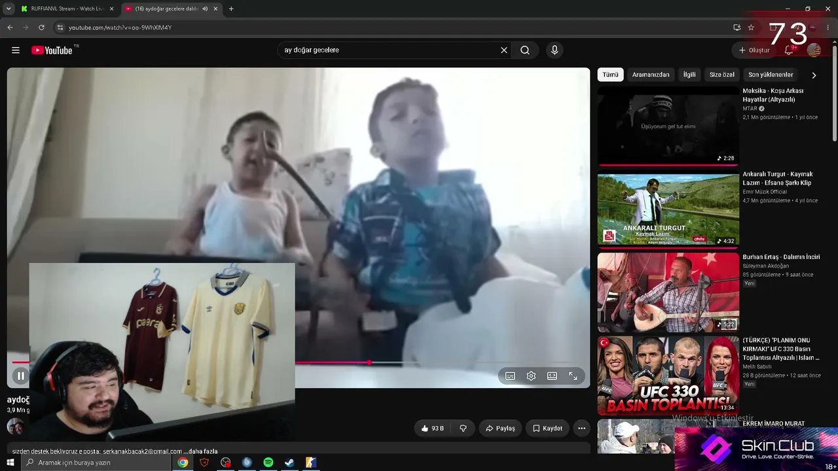This screenshot has height=471, width=838.
Task: Pause the video with the player button
Action: tap(20, 376)
